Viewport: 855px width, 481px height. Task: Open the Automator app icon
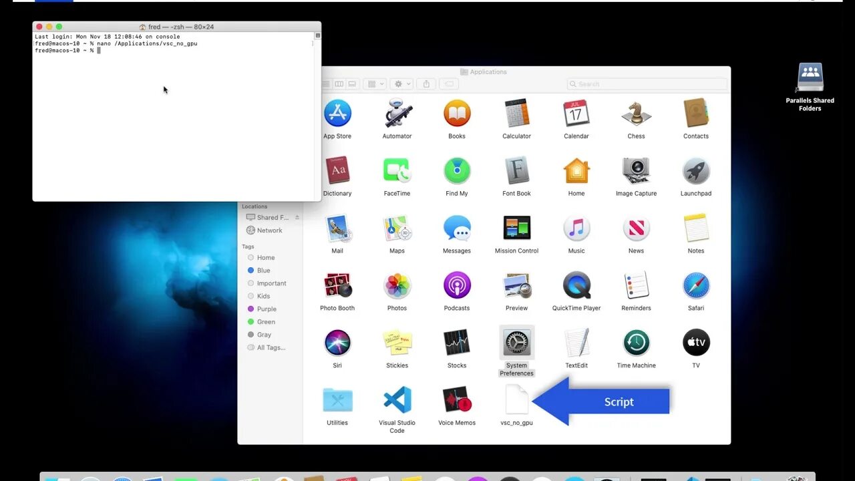[397, 114]
